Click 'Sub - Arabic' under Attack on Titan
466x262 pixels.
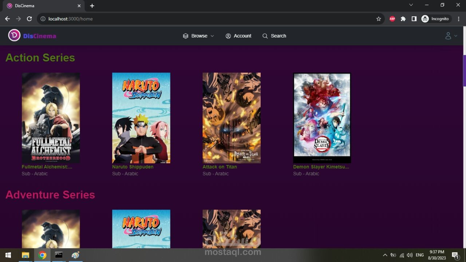pos(216,174)
